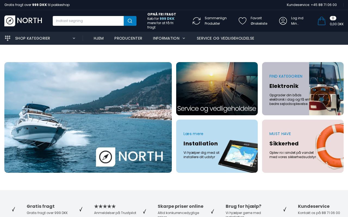Viewport: 348px width, 217px height.
Task: Click the cart item count badge
Action: 333,18
